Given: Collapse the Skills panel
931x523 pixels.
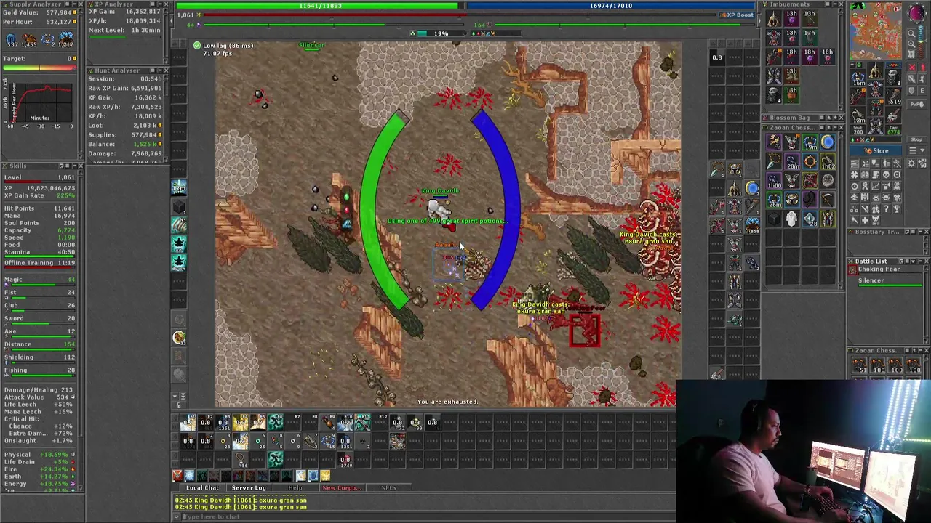Looking at the screenshot, I should 73,166.
